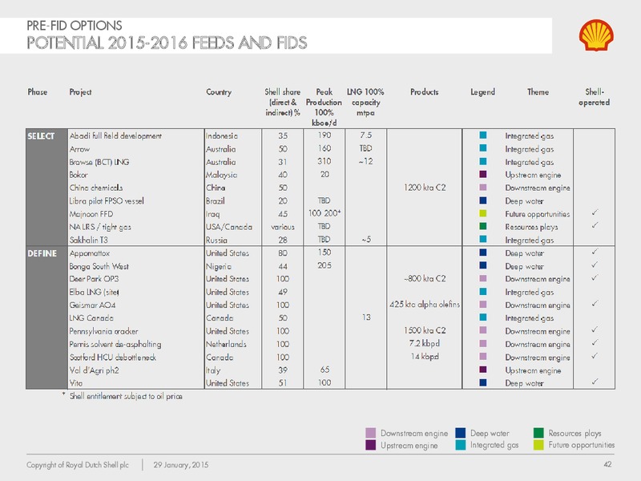
Task: Select the green legend square in NA LRS row
Action: [x=483, y=226]
